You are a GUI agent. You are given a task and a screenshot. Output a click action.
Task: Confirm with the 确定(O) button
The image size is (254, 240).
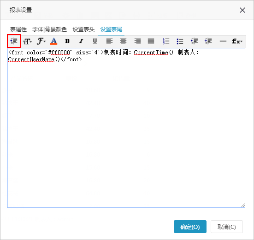click(x=190, y=227)
